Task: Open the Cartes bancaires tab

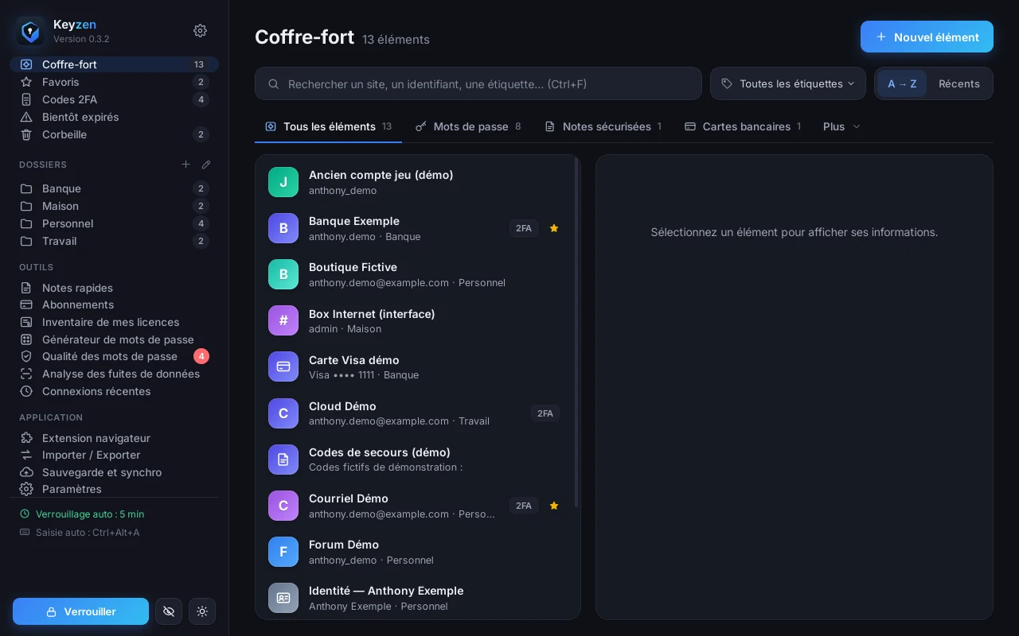Action: (x=743, y=126)
